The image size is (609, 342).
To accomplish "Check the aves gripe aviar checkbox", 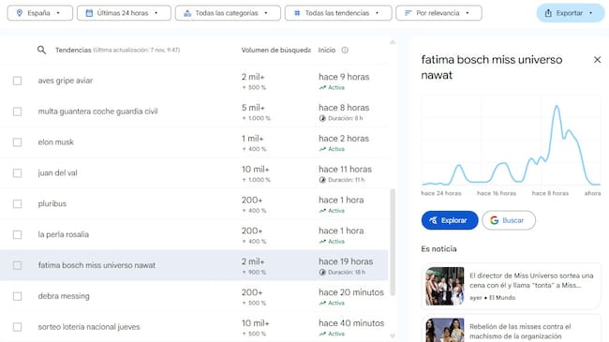I will click(17, 81).
